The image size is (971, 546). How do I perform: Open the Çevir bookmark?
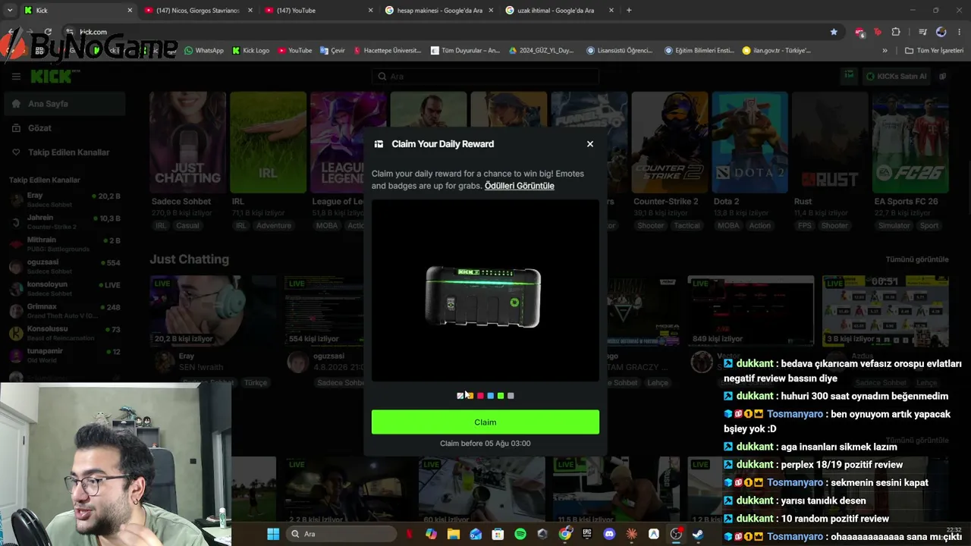tap(332, 51)
